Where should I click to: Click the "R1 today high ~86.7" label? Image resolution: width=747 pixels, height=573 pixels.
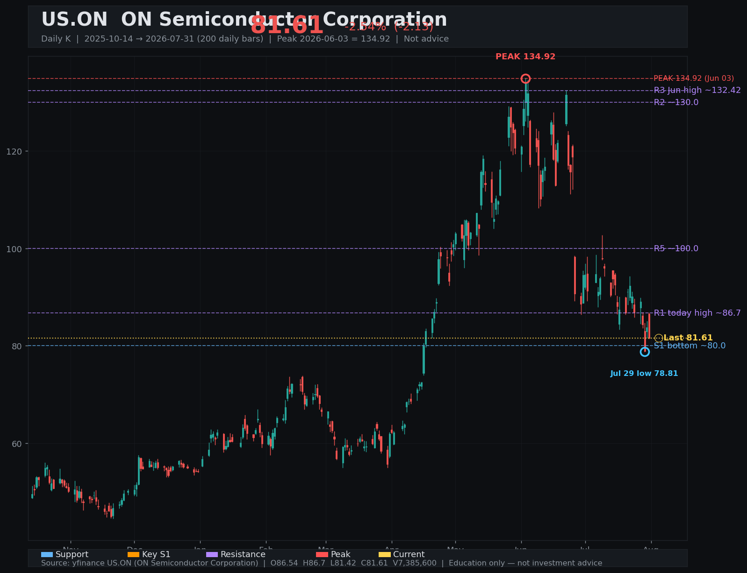click(x=697, y=313)
